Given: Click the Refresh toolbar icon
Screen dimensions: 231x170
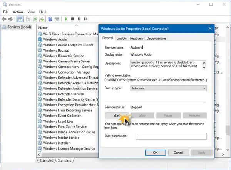Looking at the screenshot, I should [35, 19].
